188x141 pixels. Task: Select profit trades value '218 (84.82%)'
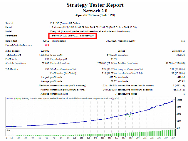pyautogui.click(x=109, y=73)
